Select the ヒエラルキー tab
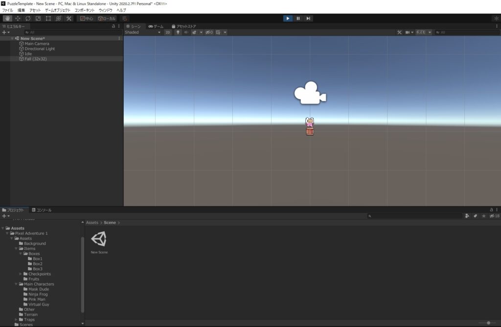Screen dimensions: 501x327 point(14,26)
